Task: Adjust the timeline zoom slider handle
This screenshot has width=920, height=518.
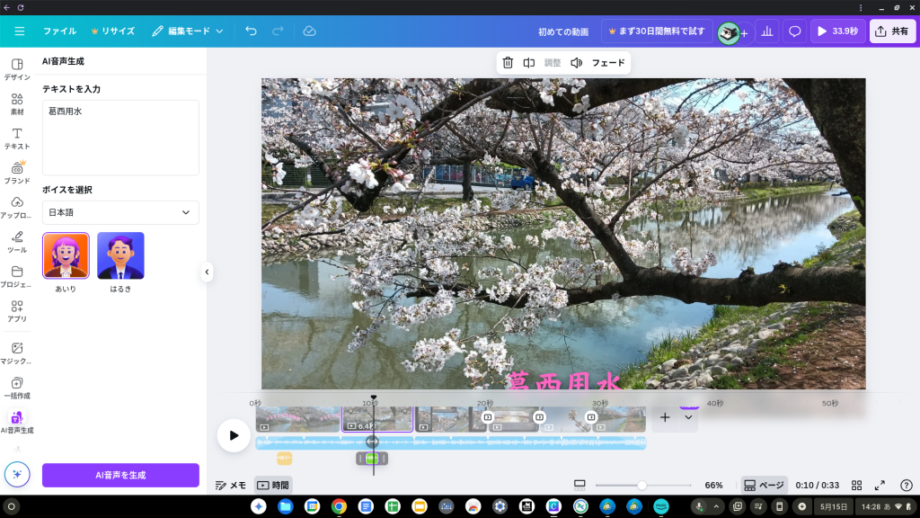Action: (641, 485)
